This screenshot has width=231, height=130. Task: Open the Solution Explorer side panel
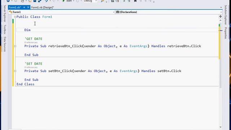point(226,15)
